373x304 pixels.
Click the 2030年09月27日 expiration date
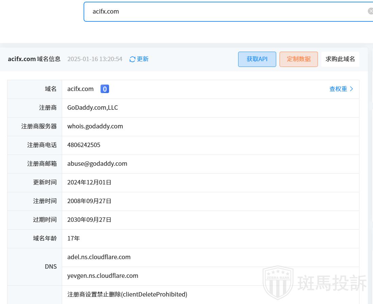click(x=89, y=220)
